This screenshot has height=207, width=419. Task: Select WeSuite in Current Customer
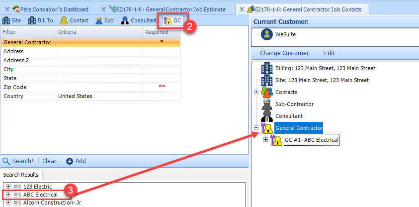pos(286,34)
